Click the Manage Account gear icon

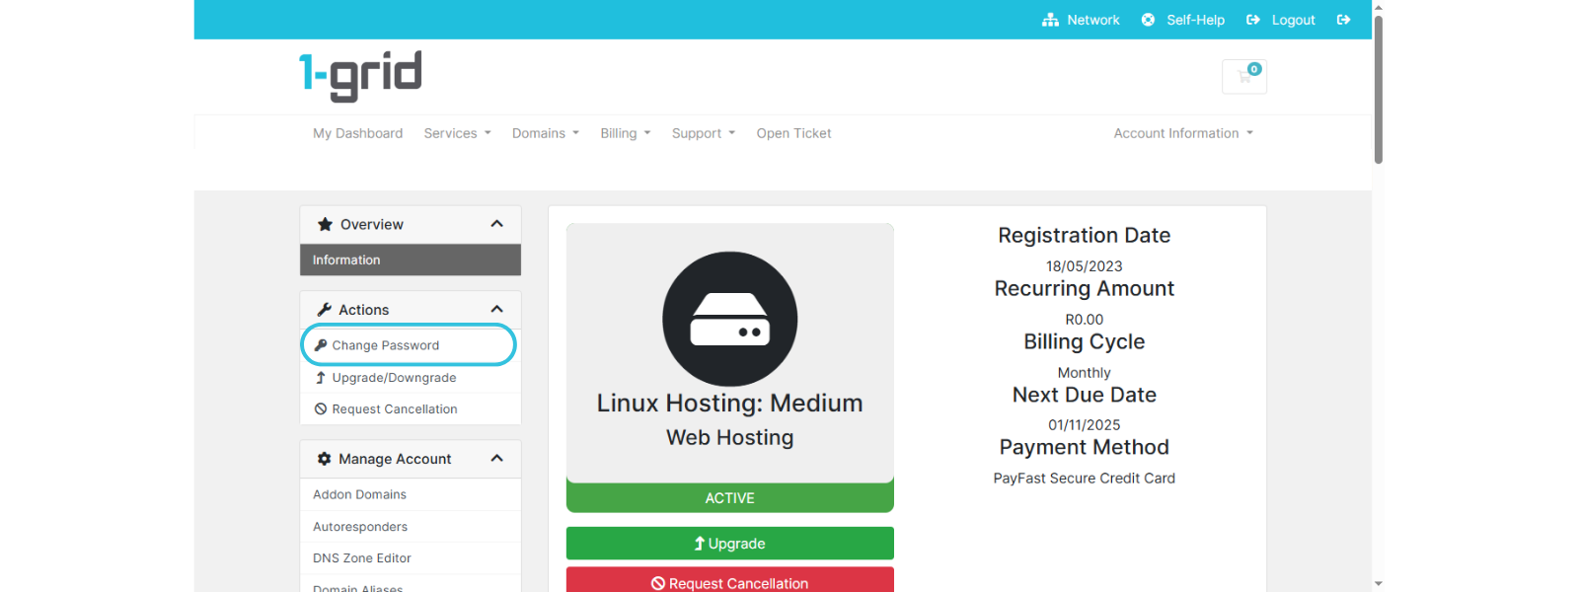click(324, 459)
